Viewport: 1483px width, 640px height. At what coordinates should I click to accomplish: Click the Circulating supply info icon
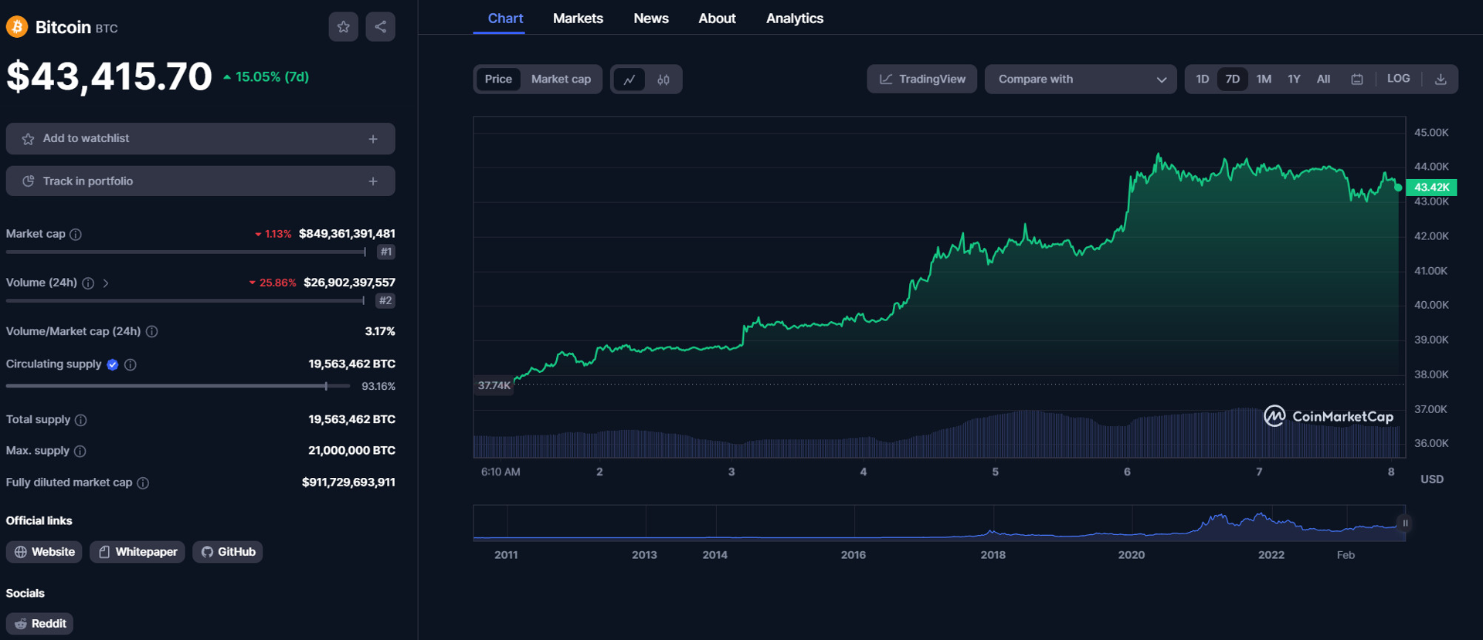(131, 364)
